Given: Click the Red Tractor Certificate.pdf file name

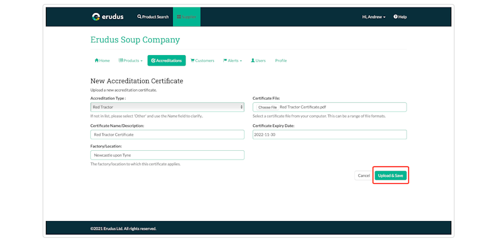Looking at the screenshot, I should [x=303, y=107].
